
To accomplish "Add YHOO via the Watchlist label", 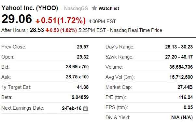I will coord(109,8).
